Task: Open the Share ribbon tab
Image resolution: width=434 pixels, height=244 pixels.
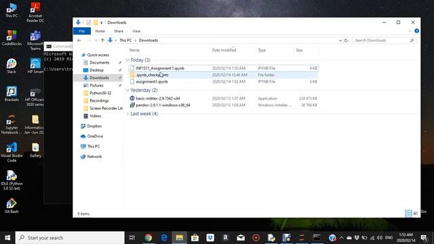Action: pyautogui.click(x=119, y=31)
